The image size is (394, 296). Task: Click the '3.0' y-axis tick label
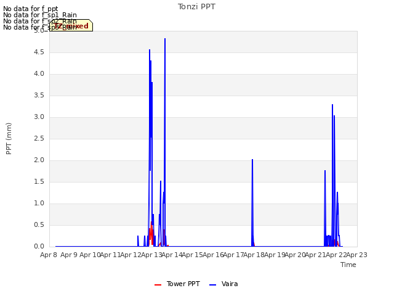coord(39,117)
